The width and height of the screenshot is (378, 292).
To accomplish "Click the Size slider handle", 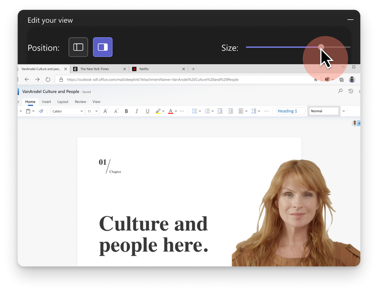I will point(321,47).
